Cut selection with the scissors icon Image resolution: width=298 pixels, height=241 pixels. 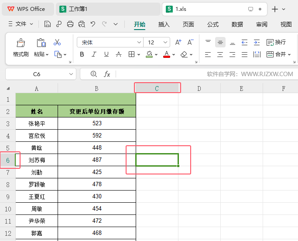[x=57, y=42]
